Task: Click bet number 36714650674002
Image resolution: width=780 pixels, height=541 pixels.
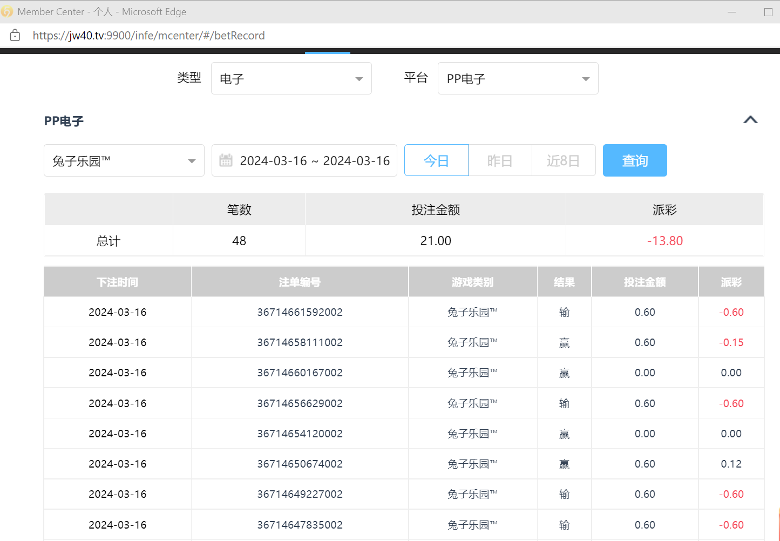Action: (300, 464)
